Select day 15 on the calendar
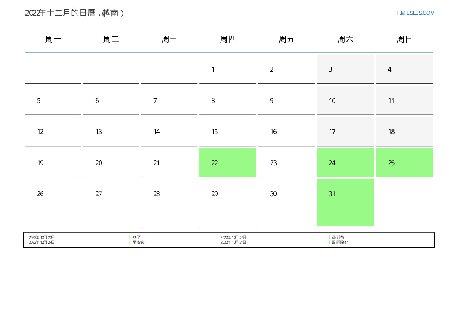458x324 pixels. pos(228,132)
